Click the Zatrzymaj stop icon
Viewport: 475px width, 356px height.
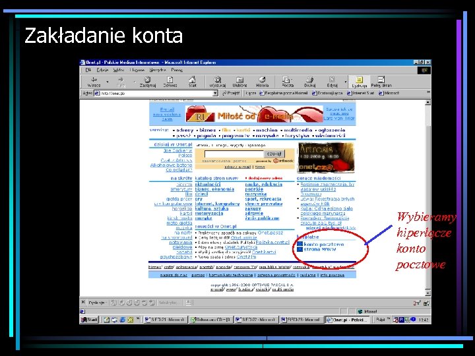tap(148, 82)
